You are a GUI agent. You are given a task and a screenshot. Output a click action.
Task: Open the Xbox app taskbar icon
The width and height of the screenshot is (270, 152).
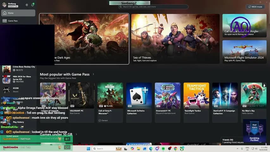click(182, 149)
